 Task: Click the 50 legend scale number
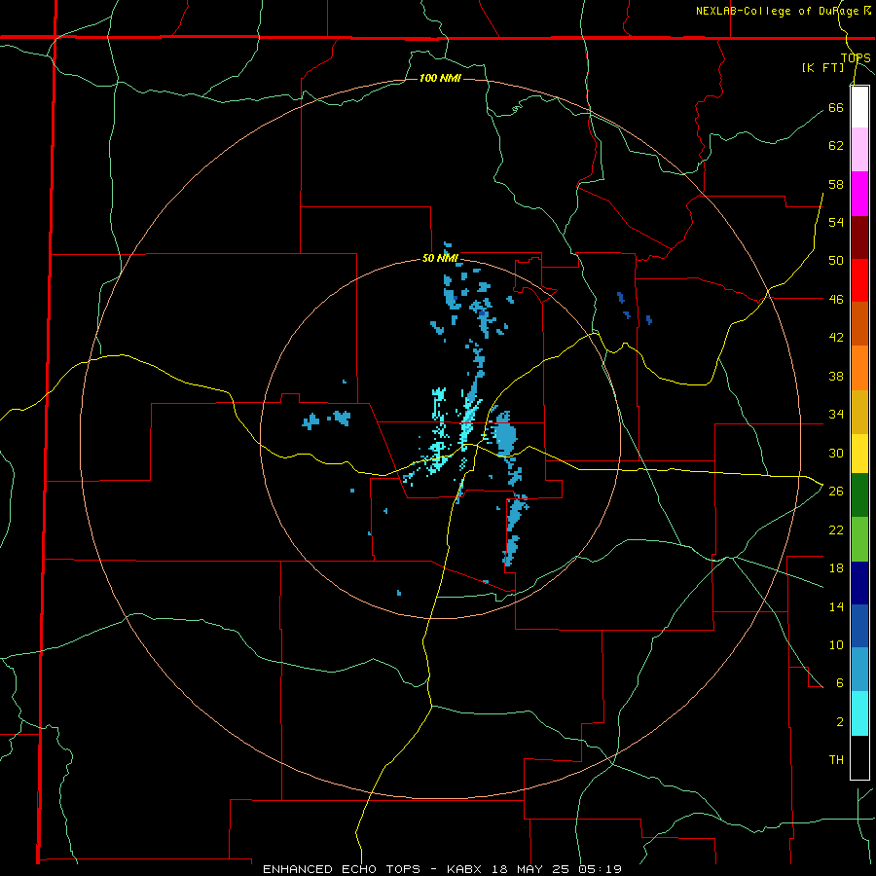pos(836,260)
